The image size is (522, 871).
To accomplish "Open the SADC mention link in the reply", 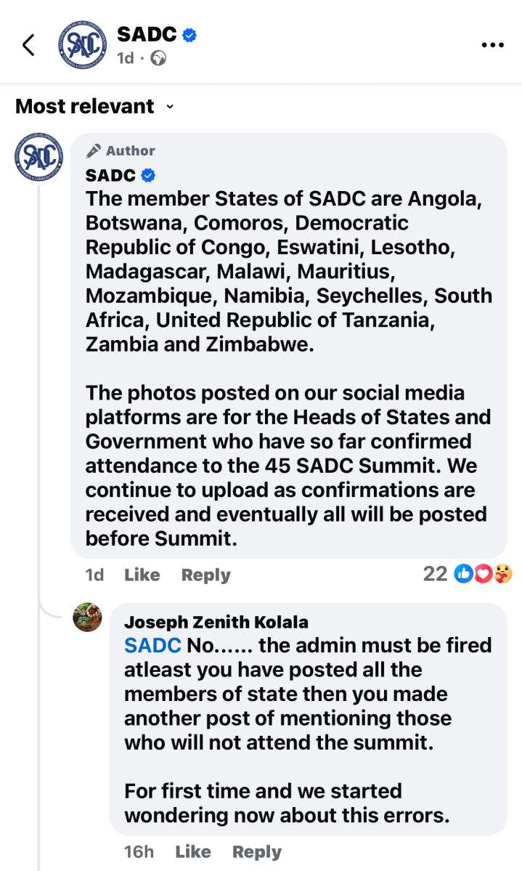I will [152, 645].
